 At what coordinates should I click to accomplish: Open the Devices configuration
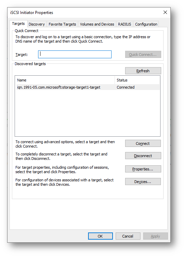pyautogui.click(x=143, y=182)
